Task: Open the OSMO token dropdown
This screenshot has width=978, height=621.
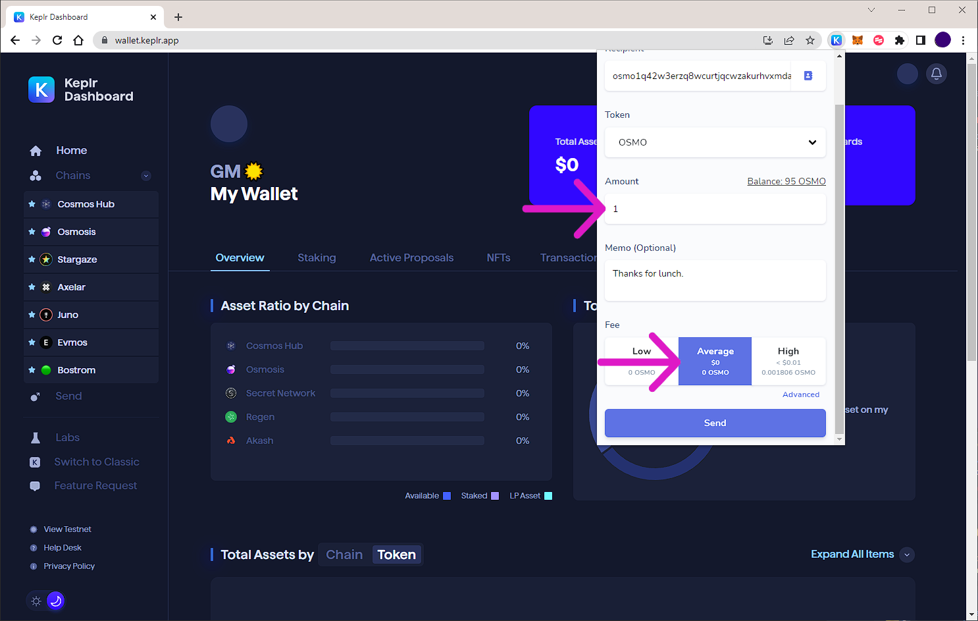Action: pos(715,142)
